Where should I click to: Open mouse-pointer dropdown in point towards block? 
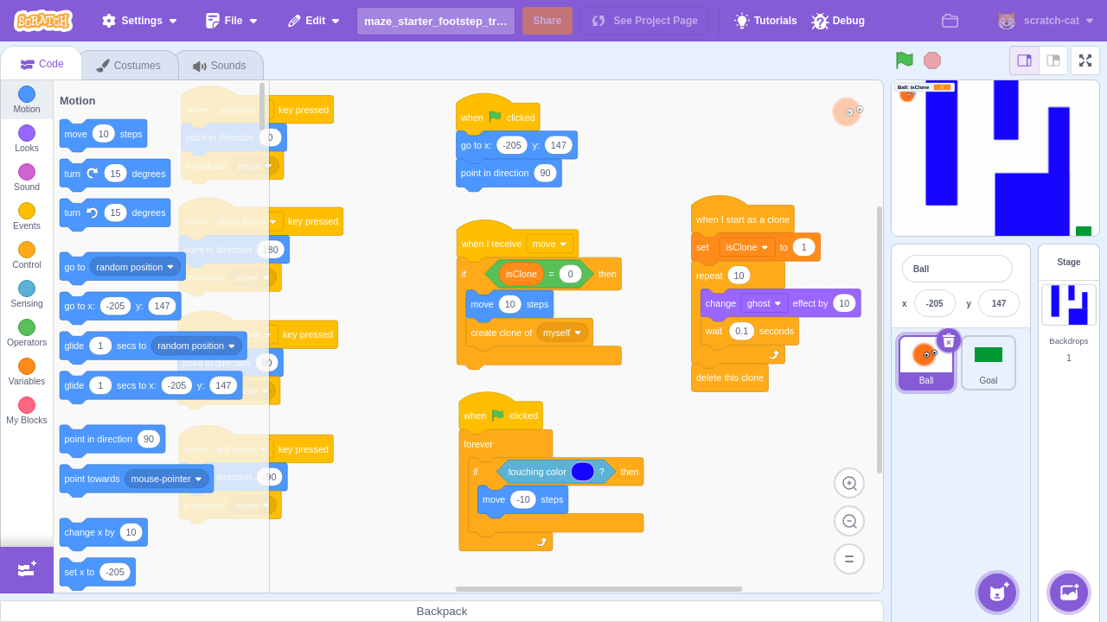click(x=167, y=479)
